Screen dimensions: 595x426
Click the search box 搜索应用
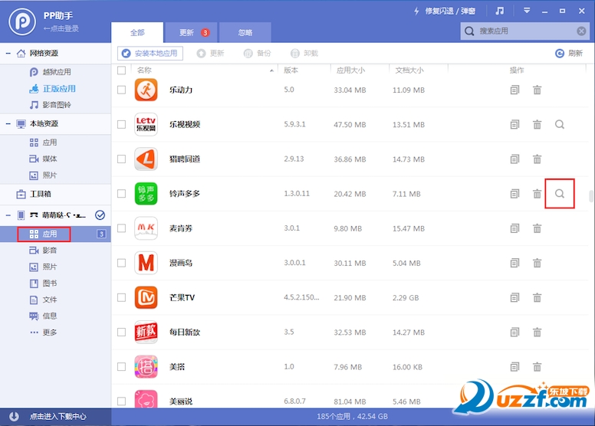pyautogui.click(x=524, y=31)
